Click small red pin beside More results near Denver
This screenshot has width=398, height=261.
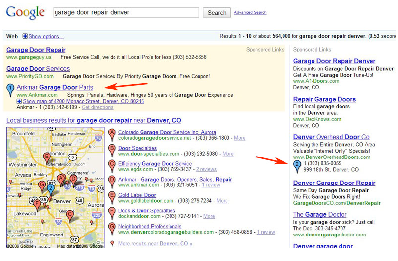coord(112,243)
